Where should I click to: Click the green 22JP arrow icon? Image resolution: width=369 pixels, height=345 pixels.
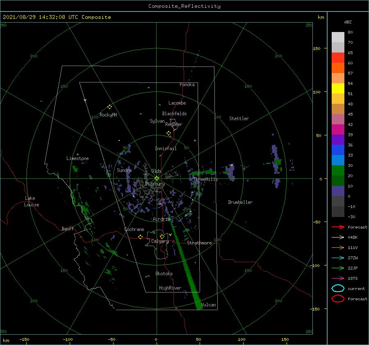[338, 268]
